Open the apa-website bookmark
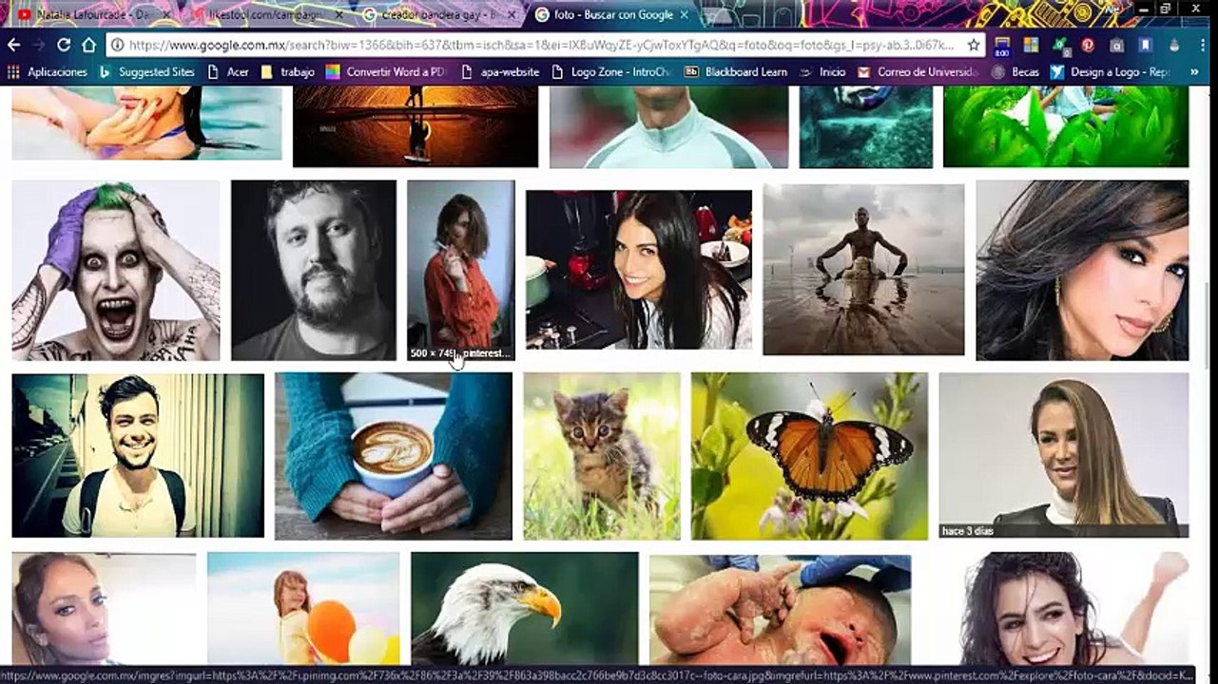 click(x=501, y=72)
